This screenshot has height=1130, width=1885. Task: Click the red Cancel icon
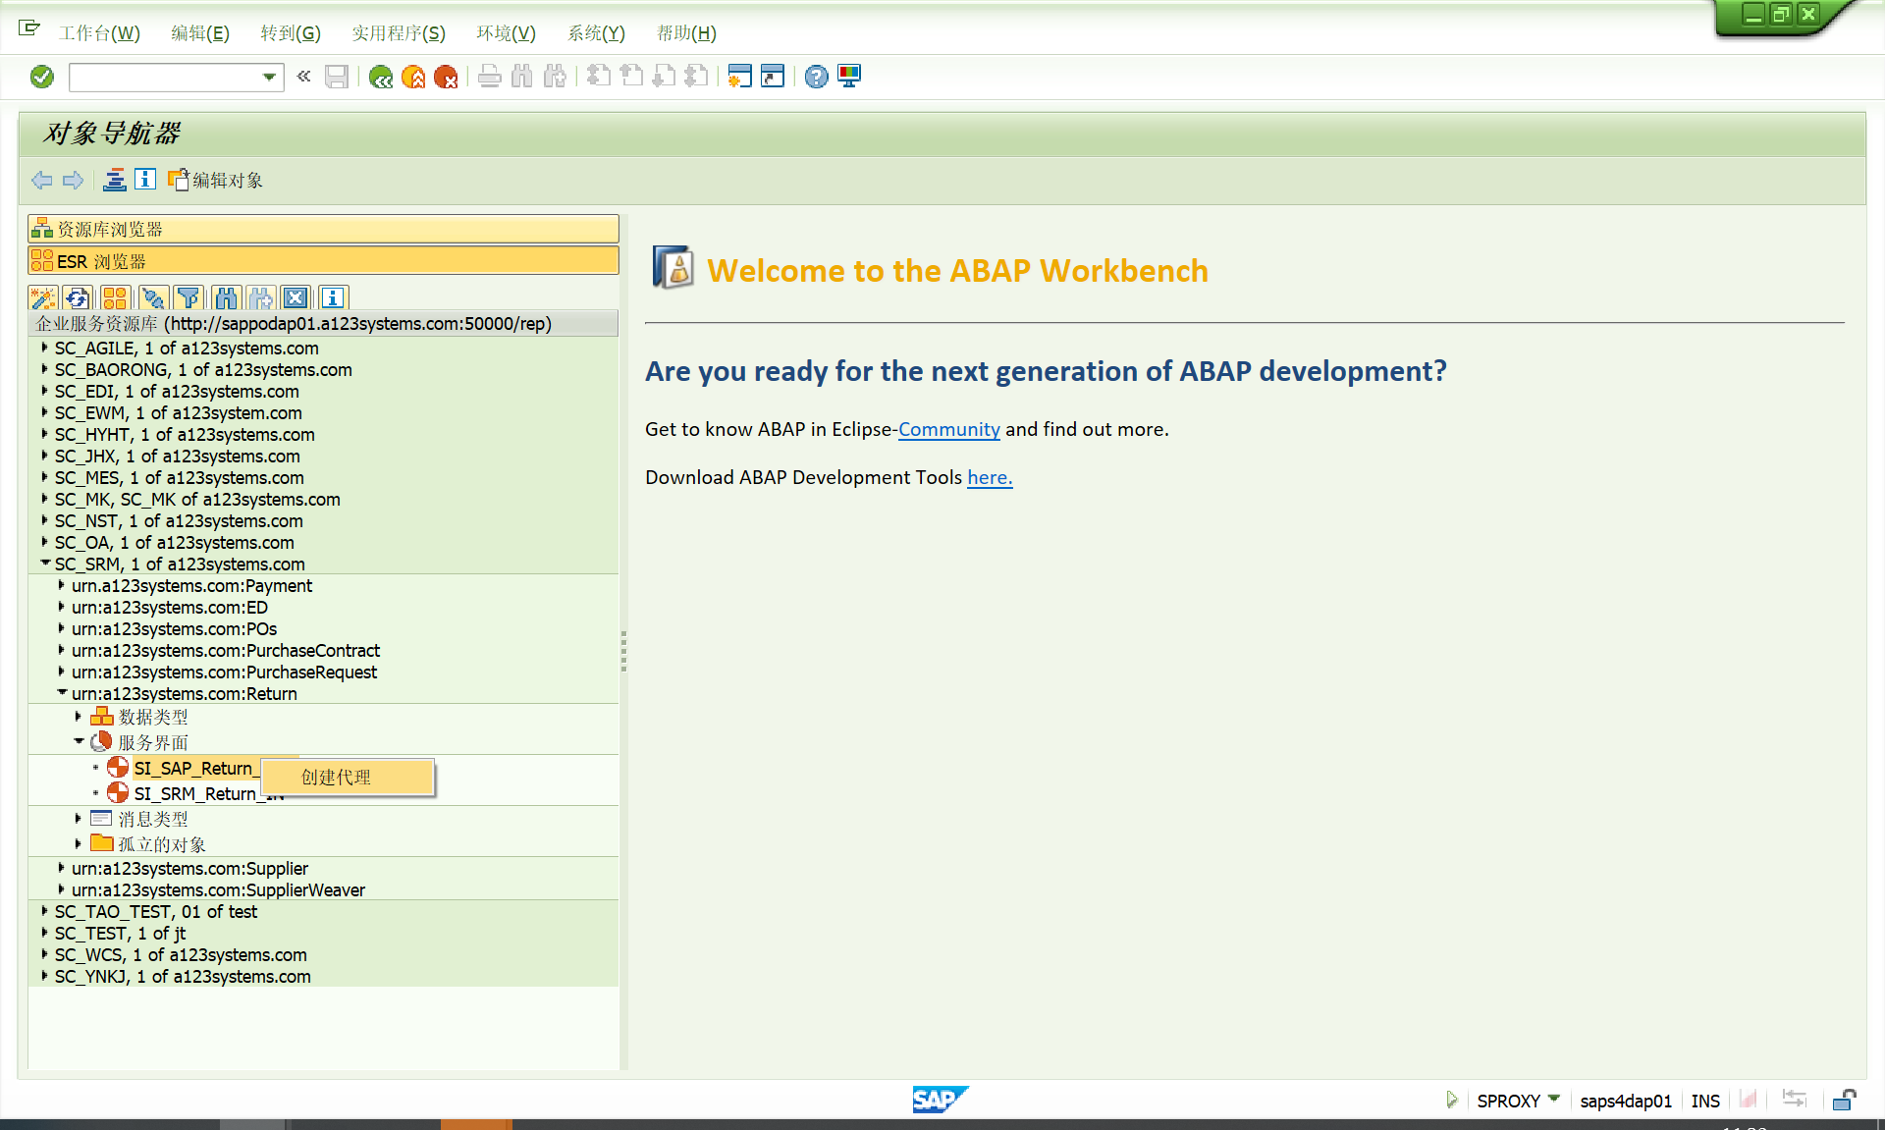point(446,77)
